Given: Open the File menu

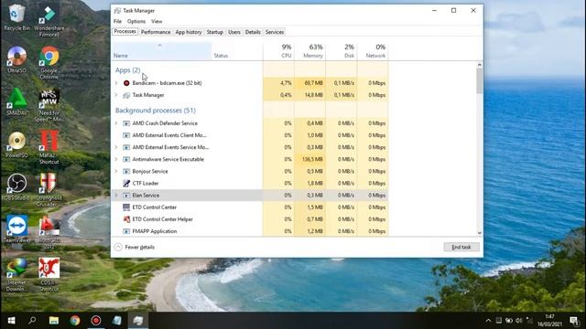Looking at the screenshot, I should point(117,21).
